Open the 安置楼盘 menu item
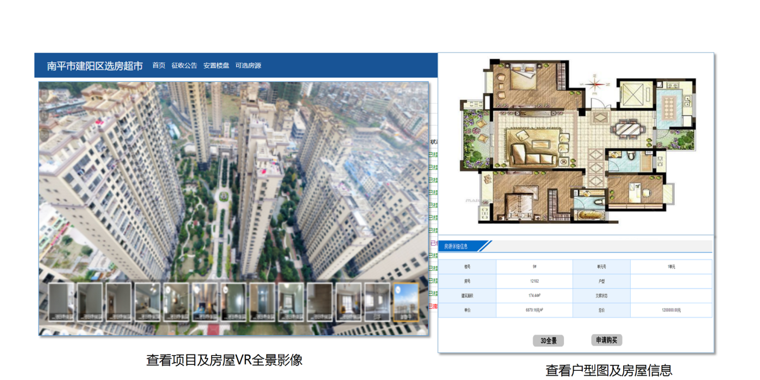This screenshot has height=380, width=760. coord(216,66)
